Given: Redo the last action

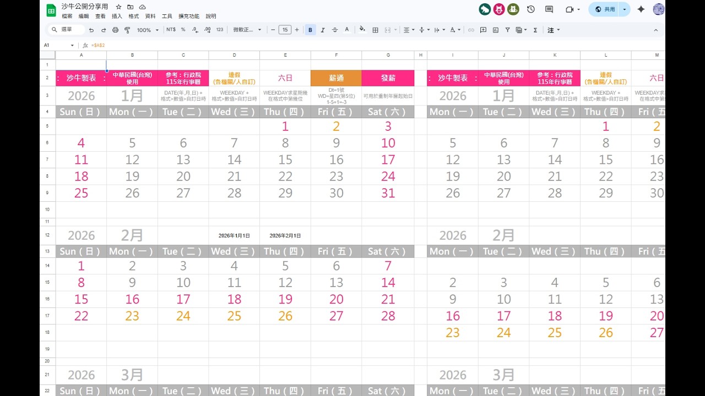Looking at the screenshot, I should click(x=103, y=30).
